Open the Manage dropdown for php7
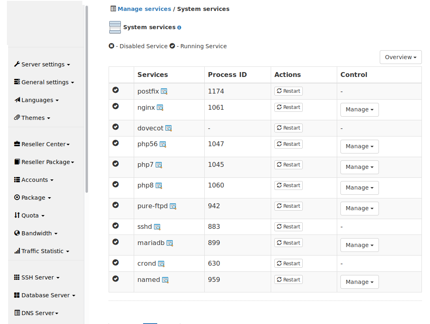430x324 pixels. click(359, 167)
